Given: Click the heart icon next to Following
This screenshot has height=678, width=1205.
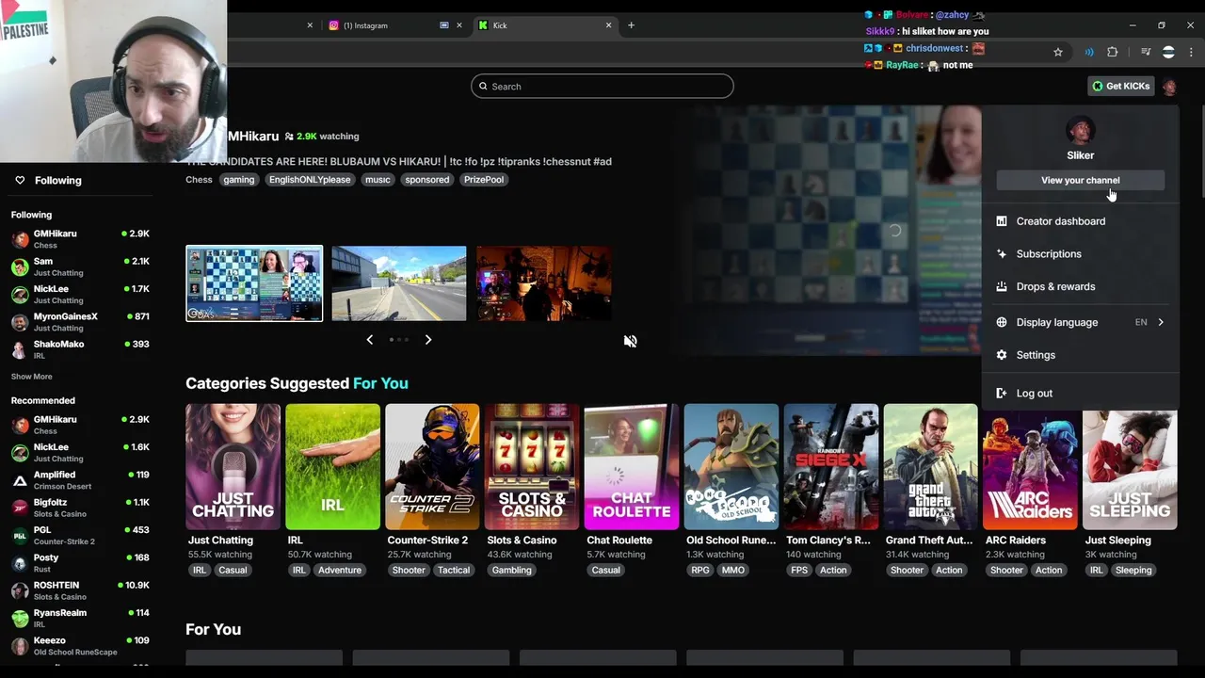Looking at the screenshot, I should [x=20, y=180].
